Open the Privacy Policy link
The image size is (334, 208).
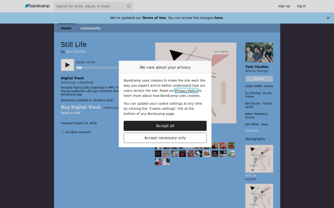186,90
